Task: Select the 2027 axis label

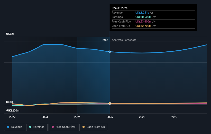Action: 175,117
